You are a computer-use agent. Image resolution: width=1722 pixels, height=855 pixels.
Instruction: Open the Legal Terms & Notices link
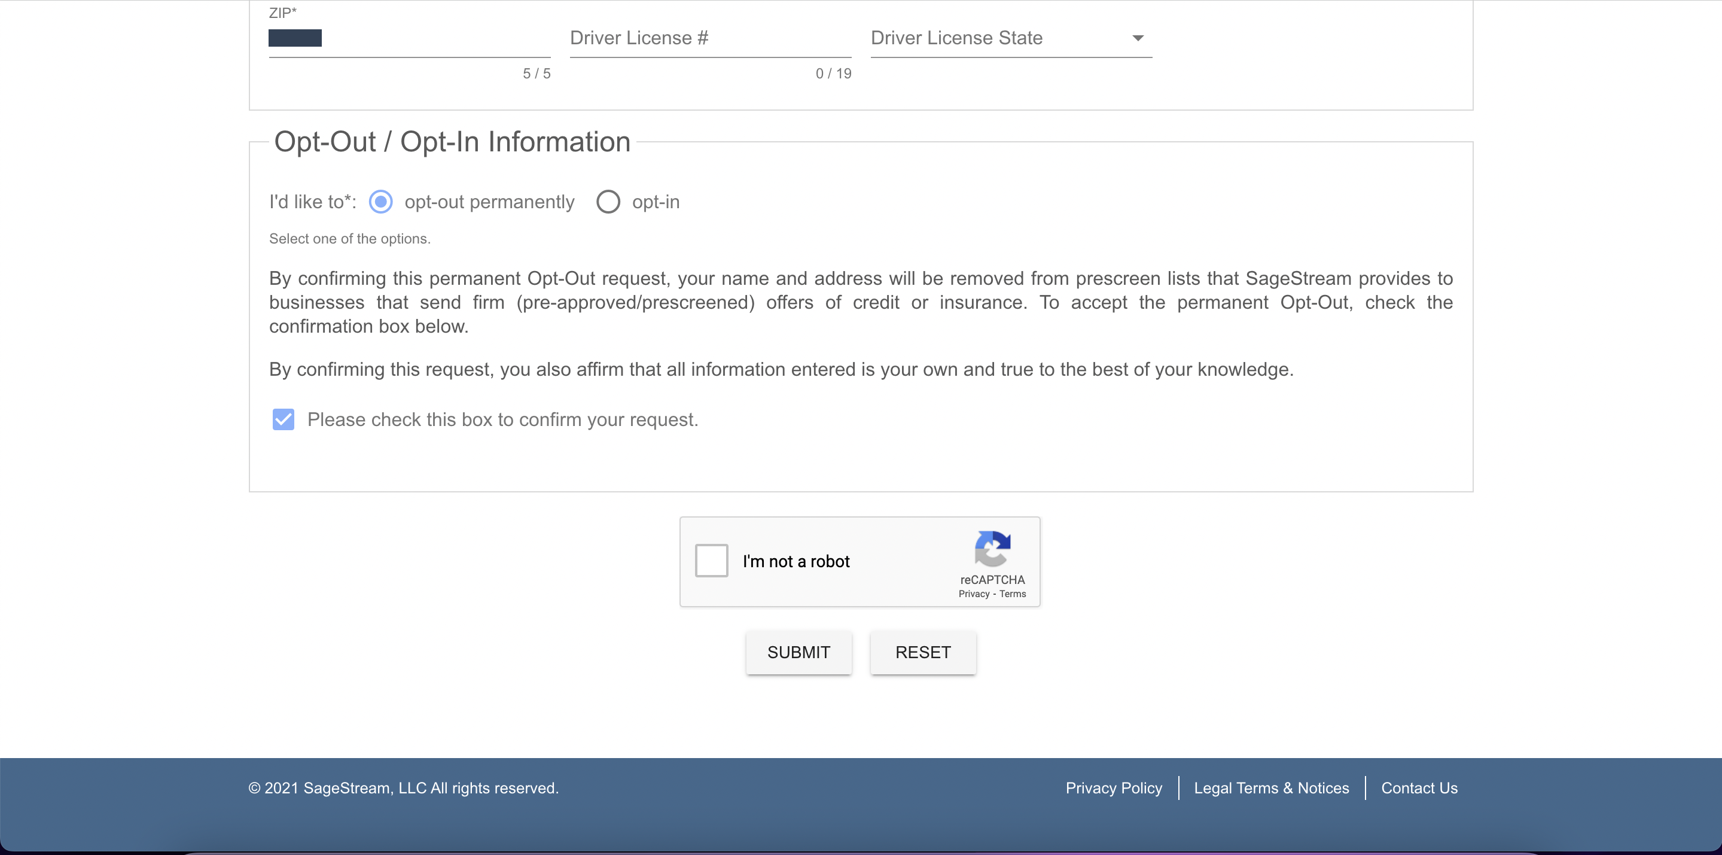[1272, 788]
